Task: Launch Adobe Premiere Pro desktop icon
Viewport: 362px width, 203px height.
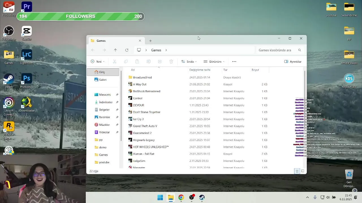Action: click(27, 7)
